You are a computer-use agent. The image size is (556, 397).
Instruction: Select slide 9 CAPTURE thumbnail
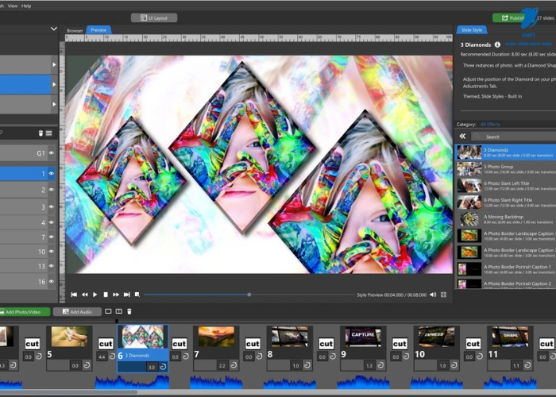(363, 337)
